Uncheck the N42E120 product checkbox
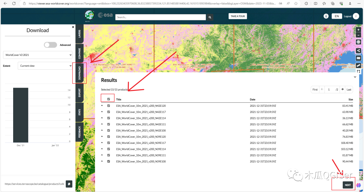 [109, 105]
